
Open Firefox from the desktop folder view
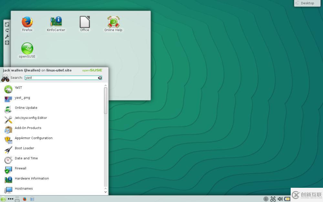click(27, 24)
